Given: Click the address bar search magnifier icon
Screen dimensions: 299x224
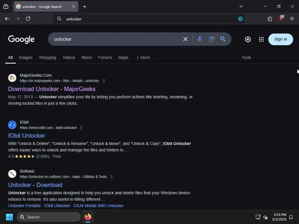Looking at the screenshot, I should (59, 19).
